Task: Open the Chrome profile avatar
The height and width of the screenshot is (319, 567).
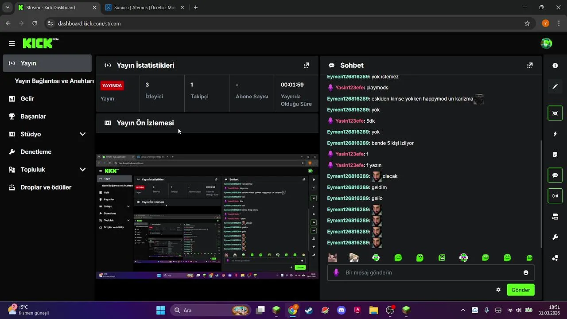Action: click(x=545, y=23)
